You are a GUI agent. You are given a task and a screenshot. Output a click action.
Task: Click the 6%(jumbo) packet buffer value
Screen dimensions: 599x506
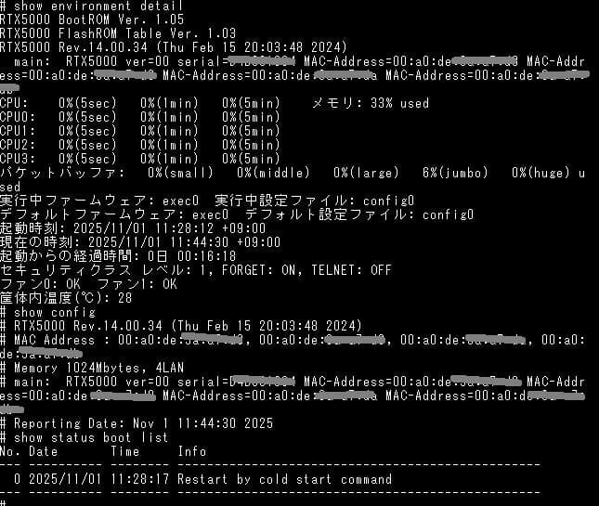click(x=455, y=173)
